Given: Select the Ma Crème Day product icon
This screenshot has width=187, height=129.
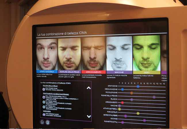Looking at the screenshot, I should (x=44, y=107).
